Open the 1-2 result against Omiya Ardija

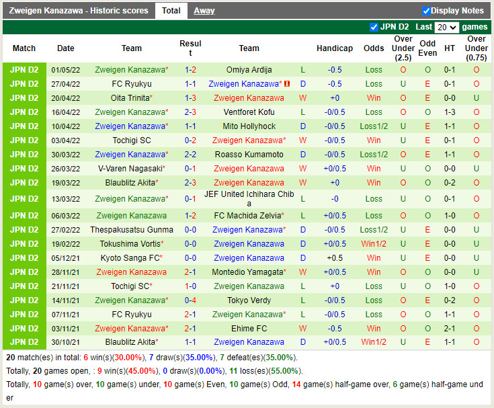[190, 70]
